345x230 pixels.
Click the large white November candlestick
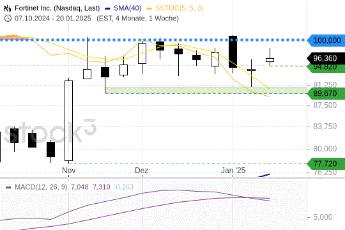point(68,121)
